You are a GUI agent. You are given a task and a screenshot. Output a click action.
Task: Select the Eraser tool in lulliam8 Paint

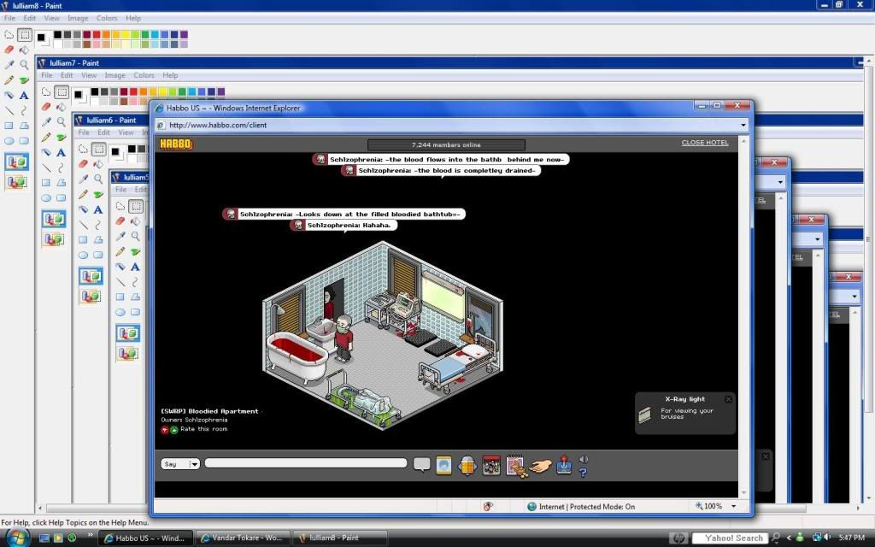point(9,50)
